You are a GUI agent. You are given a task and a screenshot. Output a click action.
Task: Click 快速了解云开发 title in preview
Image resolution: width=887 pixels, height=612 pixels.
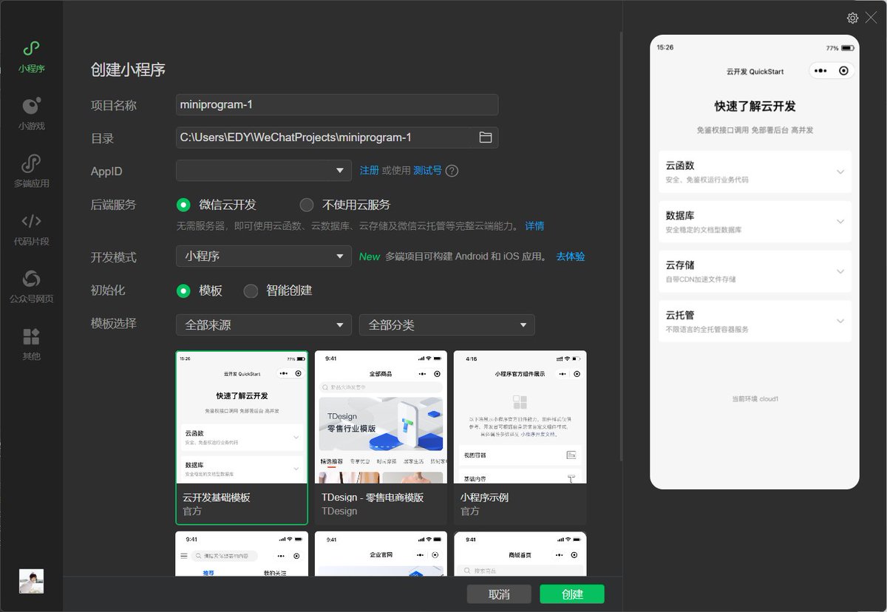pos(755,106)
